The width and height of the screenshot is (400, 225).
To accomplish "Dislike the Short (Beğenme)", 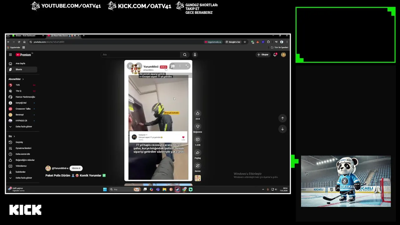I will click(197, 127).
